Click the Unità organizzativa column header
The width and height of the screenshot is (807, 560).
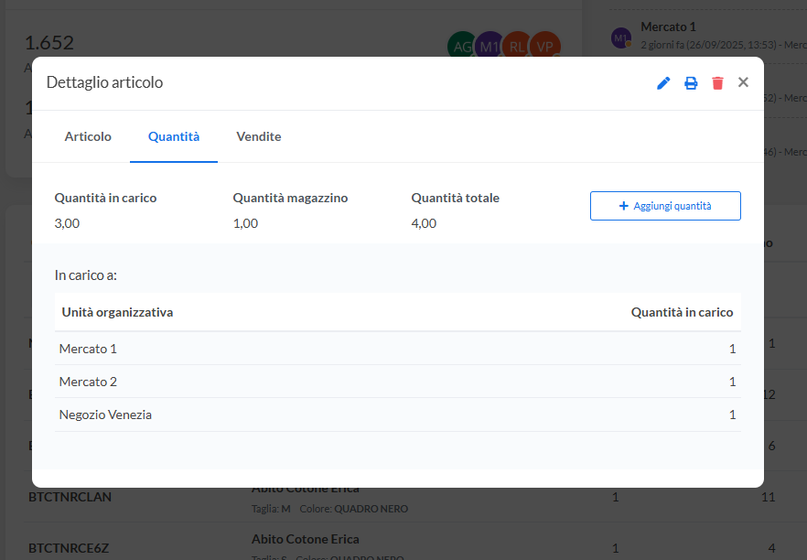tap(117, 312)
